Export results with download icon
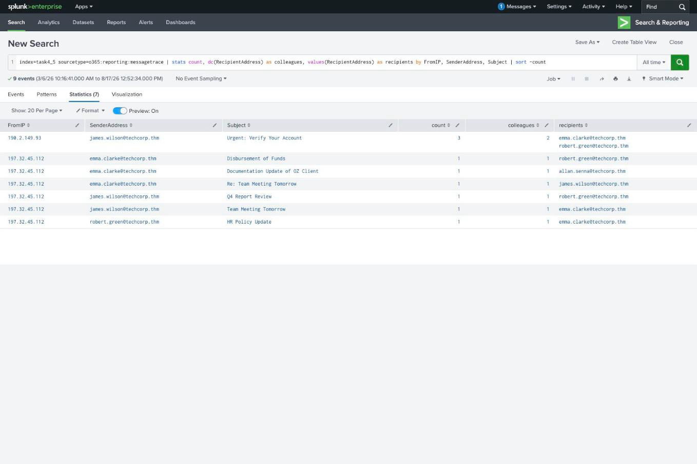 coord(629,78)
